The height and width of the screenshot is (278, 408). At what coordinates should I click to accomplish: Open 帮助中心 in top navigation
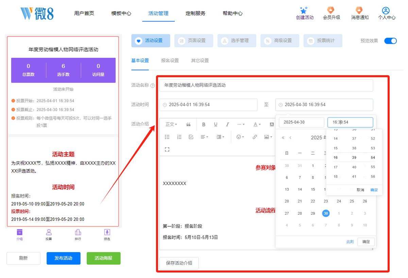[x=233, y=14]
